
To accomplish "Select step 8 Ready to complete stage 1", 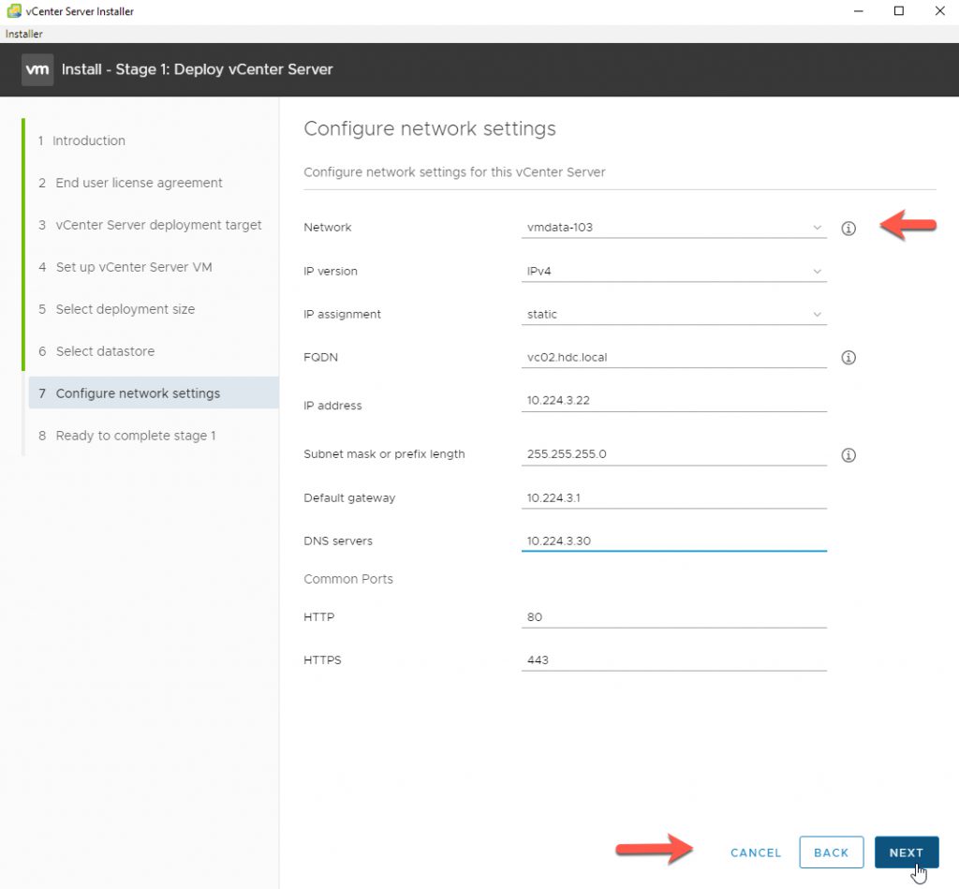I will click(127, 436).
